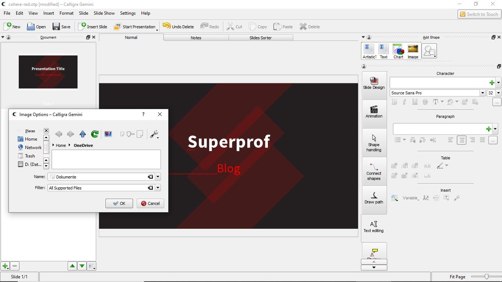This screenshot has width=502, height=282.
Task: Click Start Presentation in the toolbar
Action: click(135, 26)
